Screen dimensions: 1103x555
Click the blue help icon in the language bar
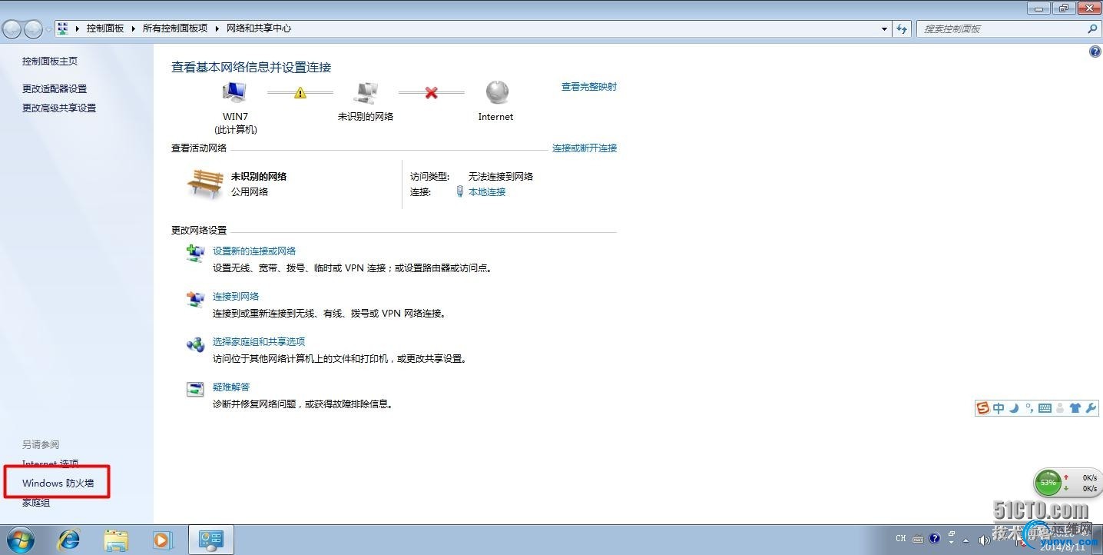click(x=935, y=539)
